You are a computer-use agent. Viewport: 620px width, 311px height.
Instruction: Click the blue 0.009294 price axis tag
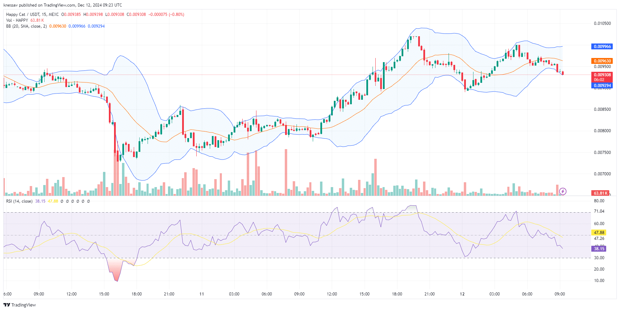click(602, 86)
